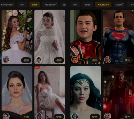
Task: Open the FunnyFace category tab
Action: point(7,5)
